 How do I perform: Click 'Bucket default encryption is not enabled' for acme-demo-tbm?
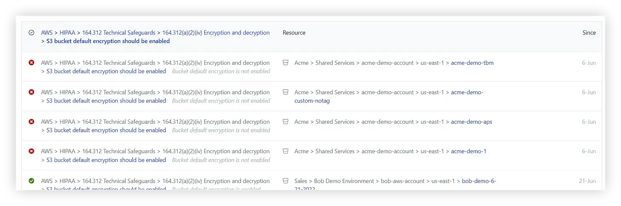221,71
